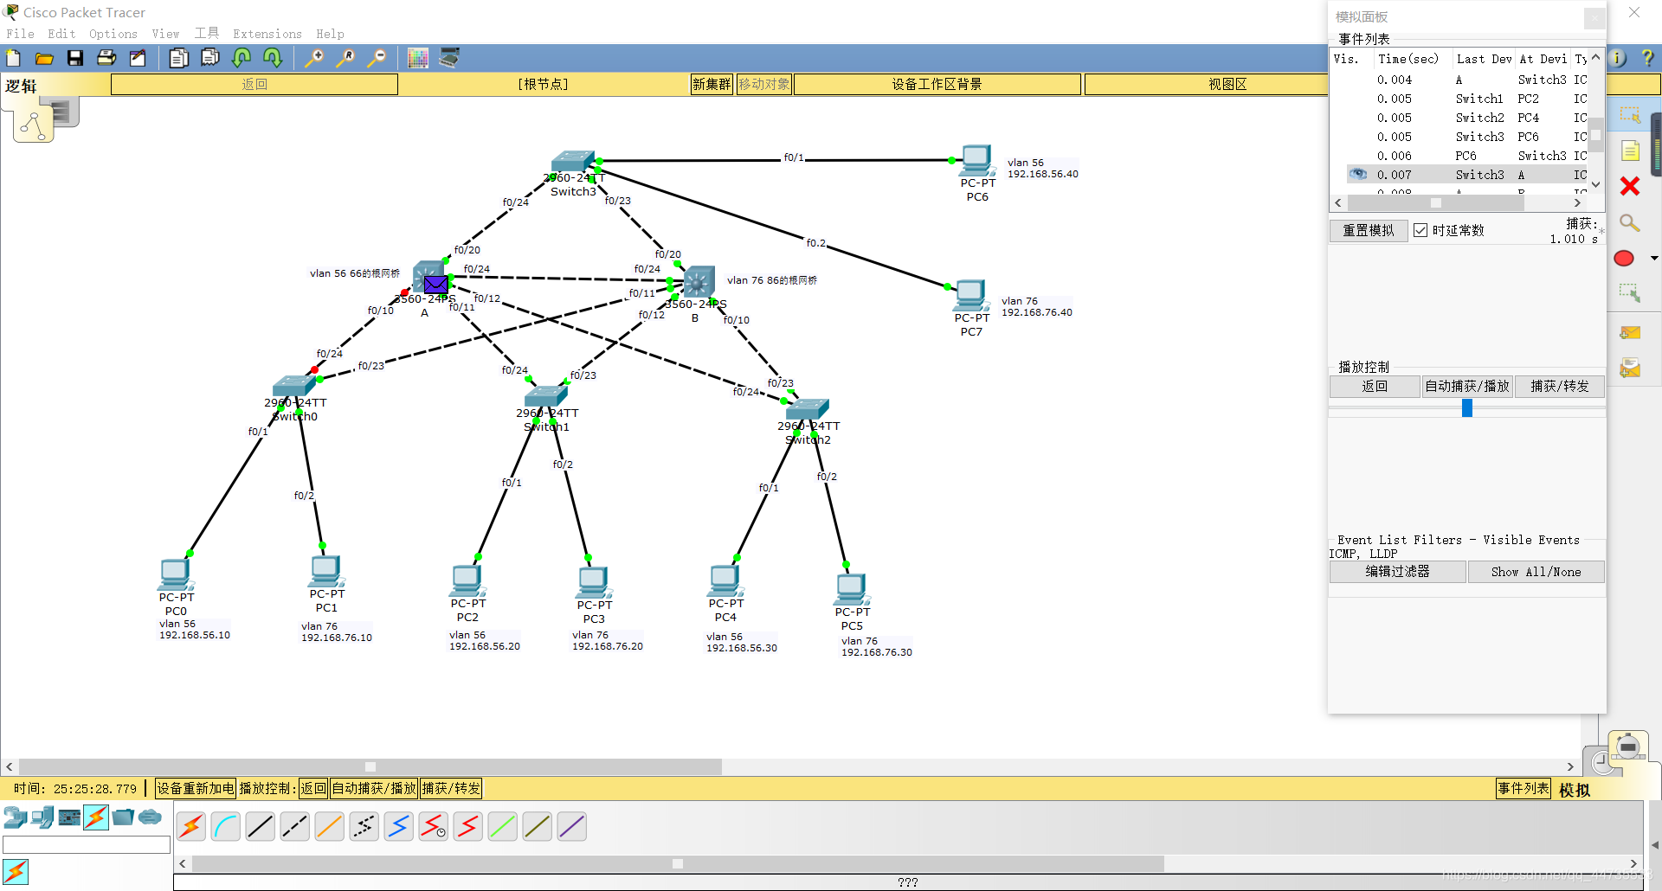Save the project with floppy icon
Screen dimensions: 1662x891
[x=75, y=58]
